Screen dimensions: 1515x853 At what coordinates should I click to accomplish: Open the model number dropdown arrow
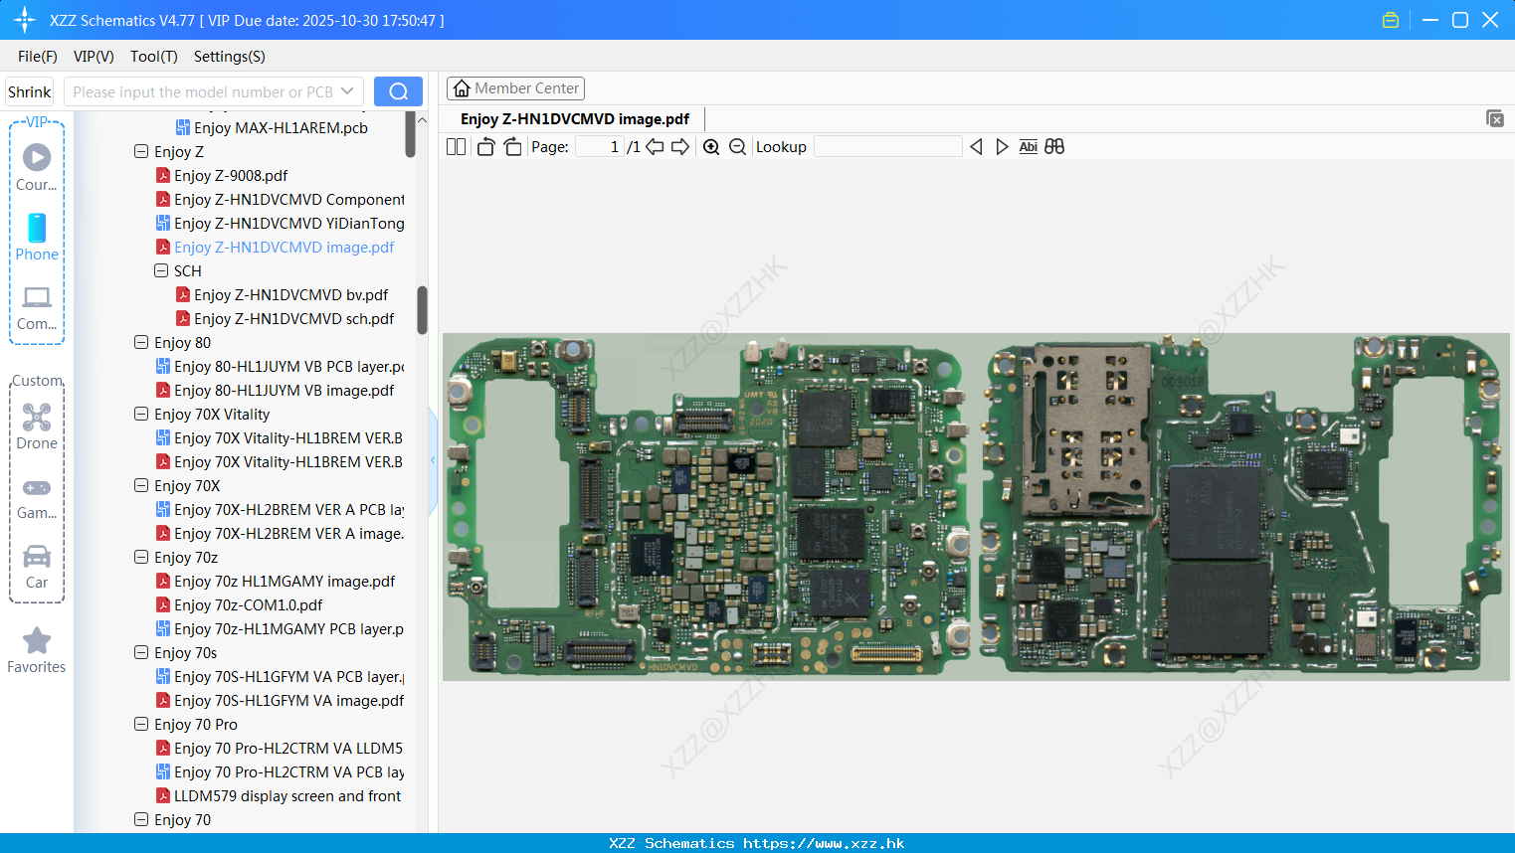[x=347, y=91]
